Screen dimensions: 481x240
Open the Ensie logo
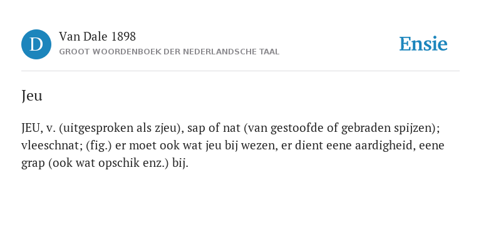tap(423, 44)
